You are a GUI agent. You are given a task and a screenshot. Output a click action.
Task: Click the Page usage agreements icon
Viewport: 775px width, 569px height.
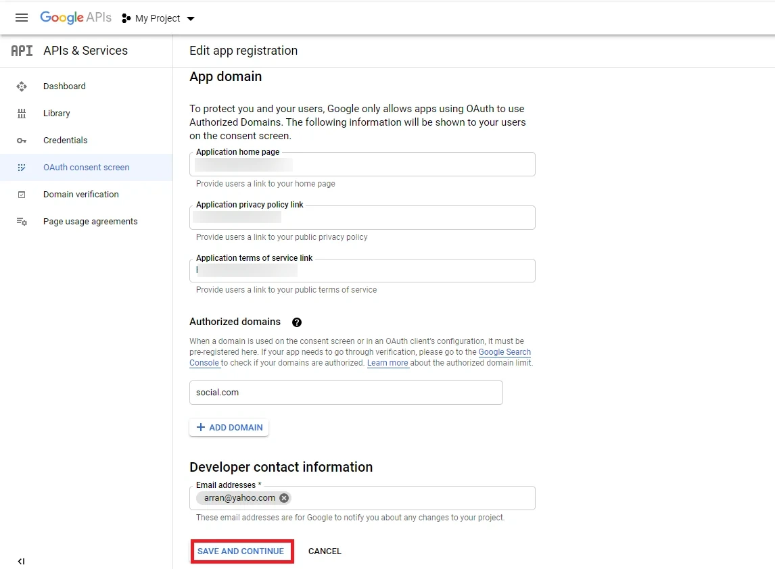[22, 221]
